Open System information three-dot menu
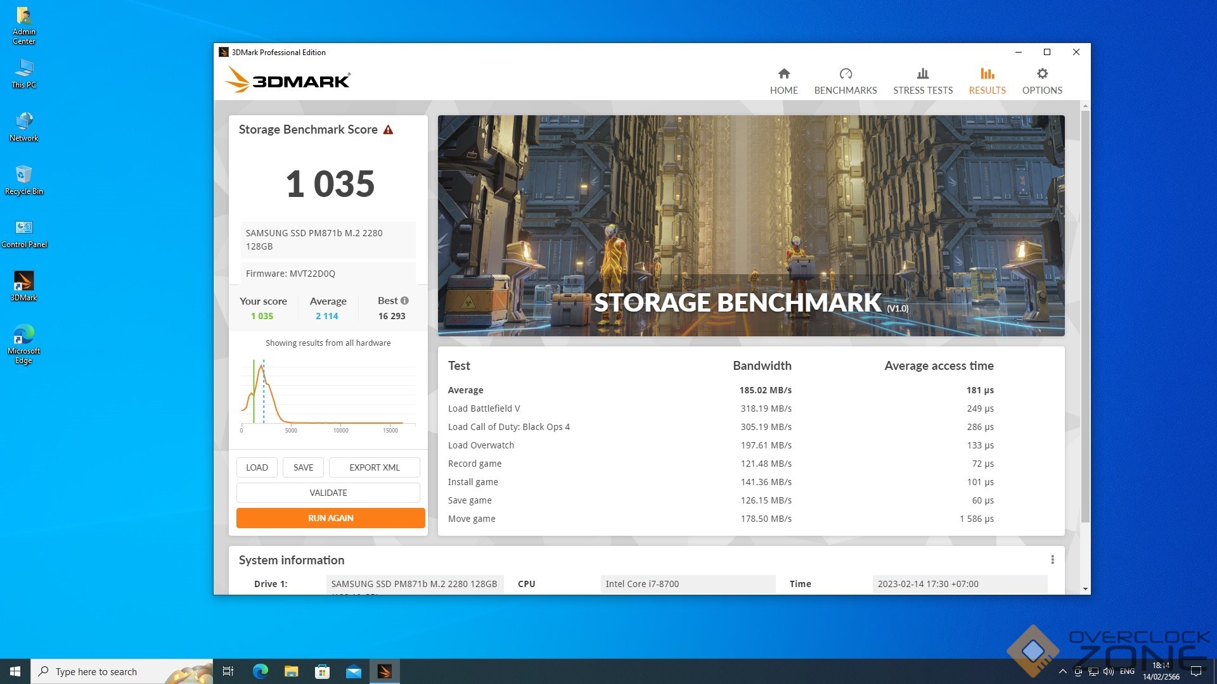 point(1052,560)
